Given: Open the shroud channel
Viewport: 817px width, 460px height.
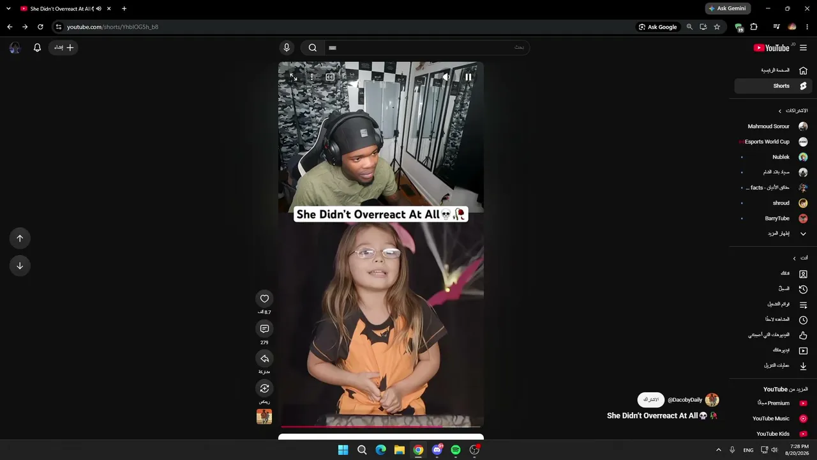Looking at the screenshot, I should [773, 203].
